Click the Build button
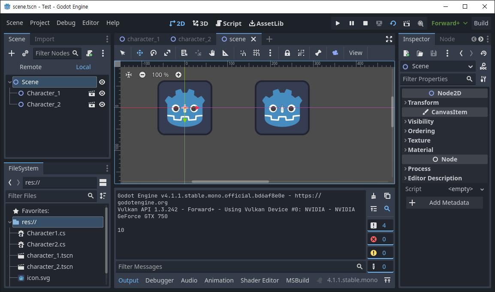495x292 pixels. (x=481, y=23)
